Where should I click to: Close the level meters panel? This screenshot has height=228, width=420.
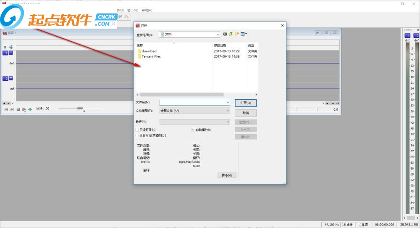(418, 30)
